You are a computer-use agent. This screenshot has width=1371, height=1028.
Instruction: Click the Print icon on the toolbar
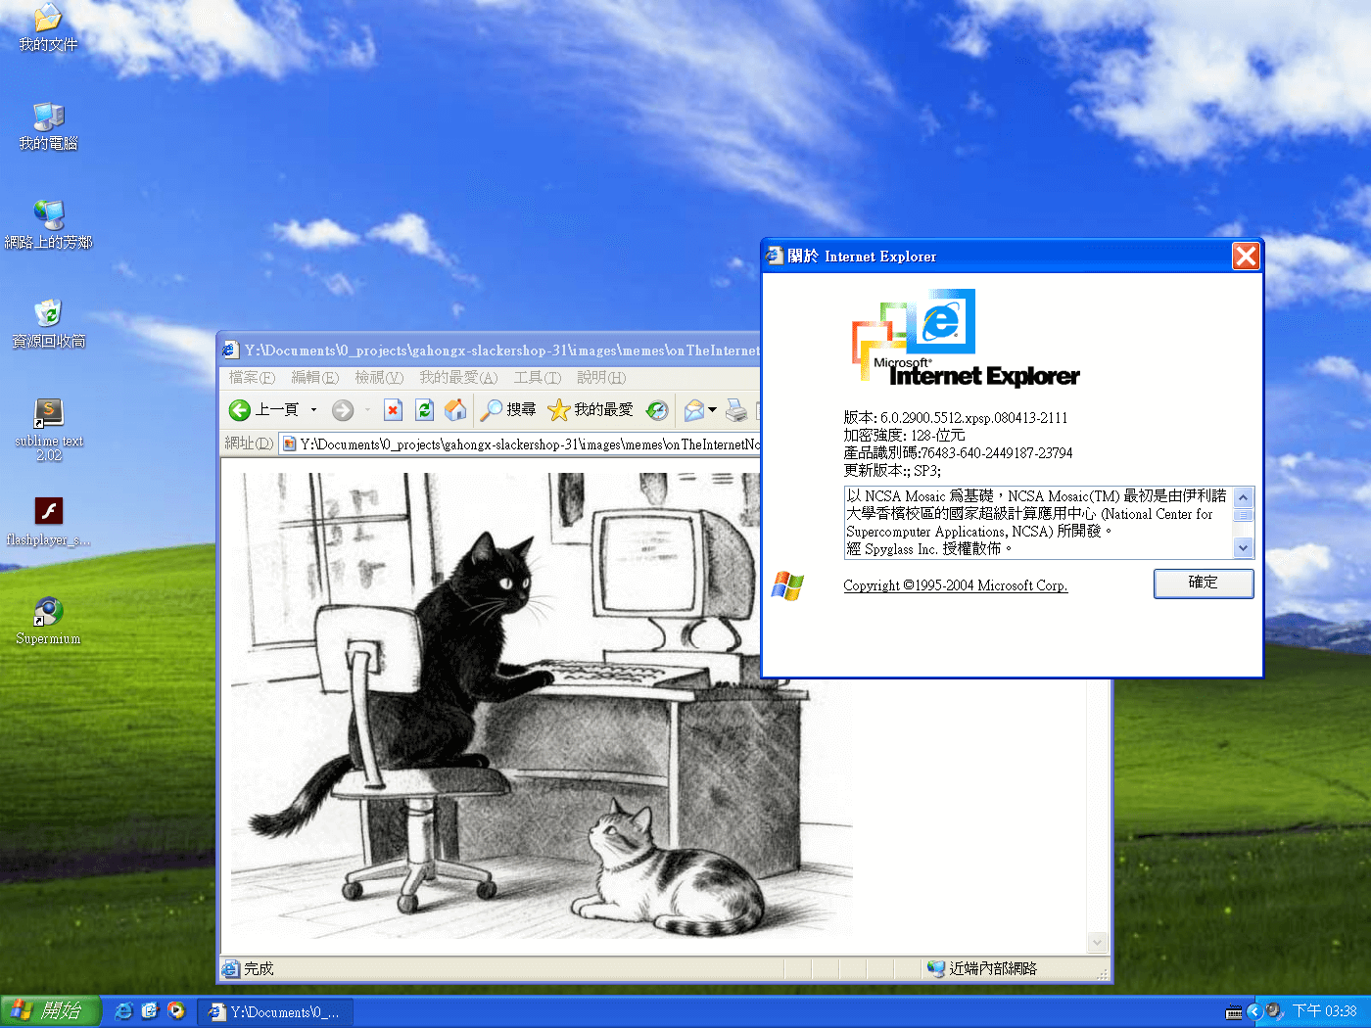[x=737, y=410]
